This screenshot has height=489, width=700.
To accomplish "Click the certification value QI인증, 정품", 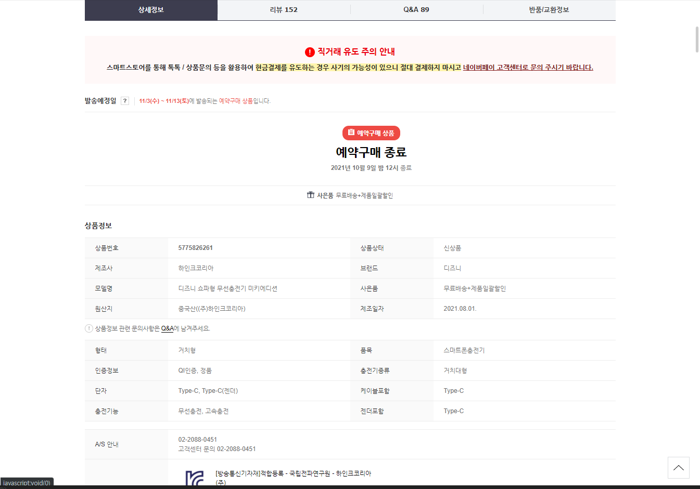I will (x=195, y=371).
